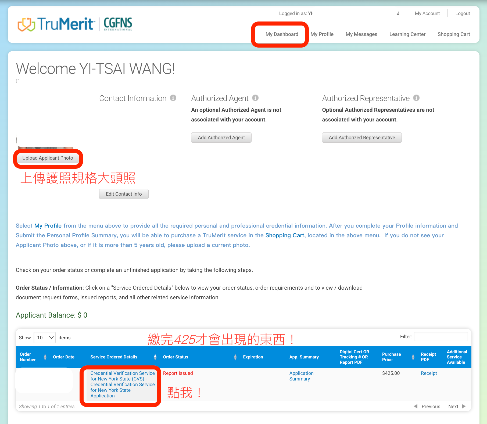Screen dimensions: 487x424
Task: Click the Authorized Agent info icon
Action: click(x=255, y=98)
